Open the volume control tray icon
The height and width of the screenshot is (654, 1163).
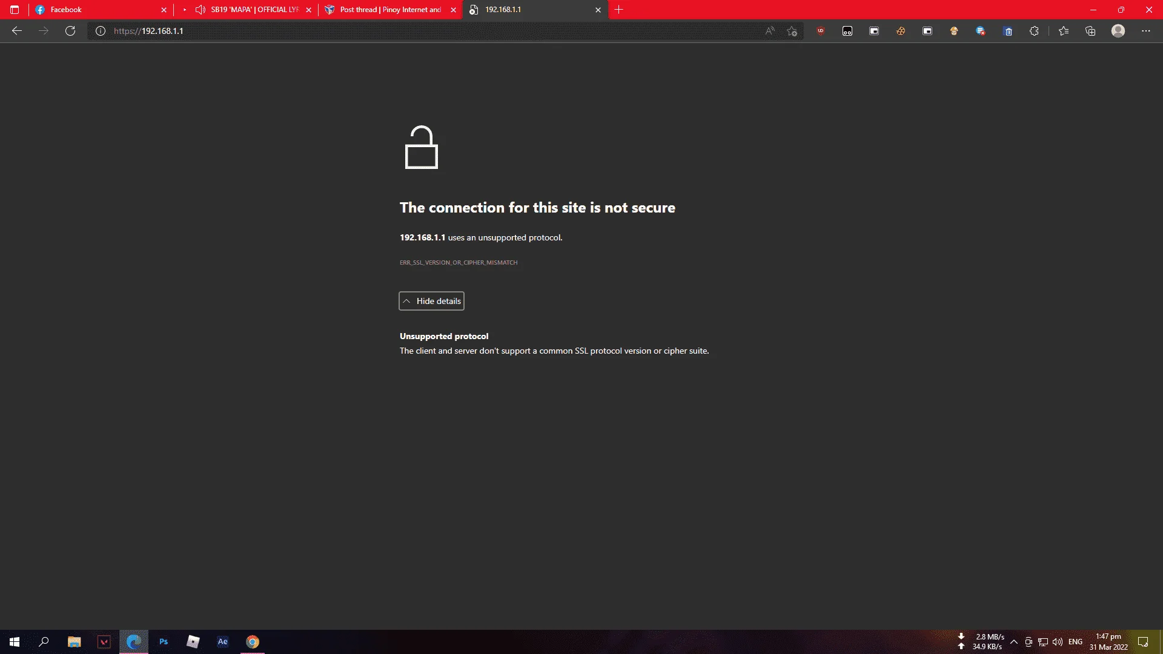pyautogui.click(x=1058, y=642)
